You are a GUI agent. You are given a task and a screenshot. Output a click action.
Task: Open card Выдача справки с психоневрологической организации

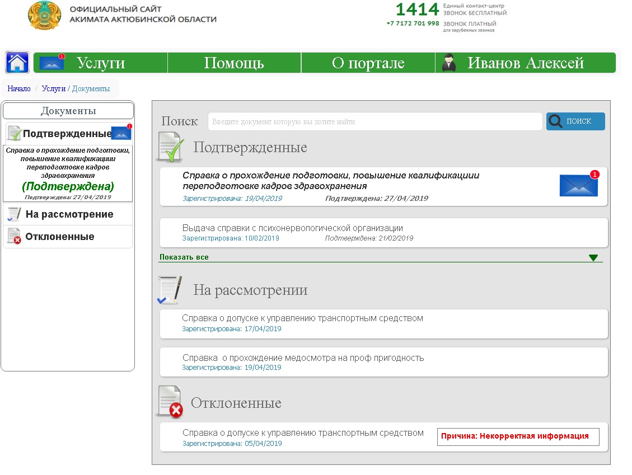(x=383, y=233)
